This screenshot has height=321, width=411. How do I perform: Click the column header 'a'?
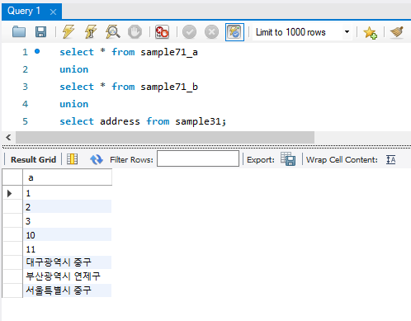coord(68,177)
